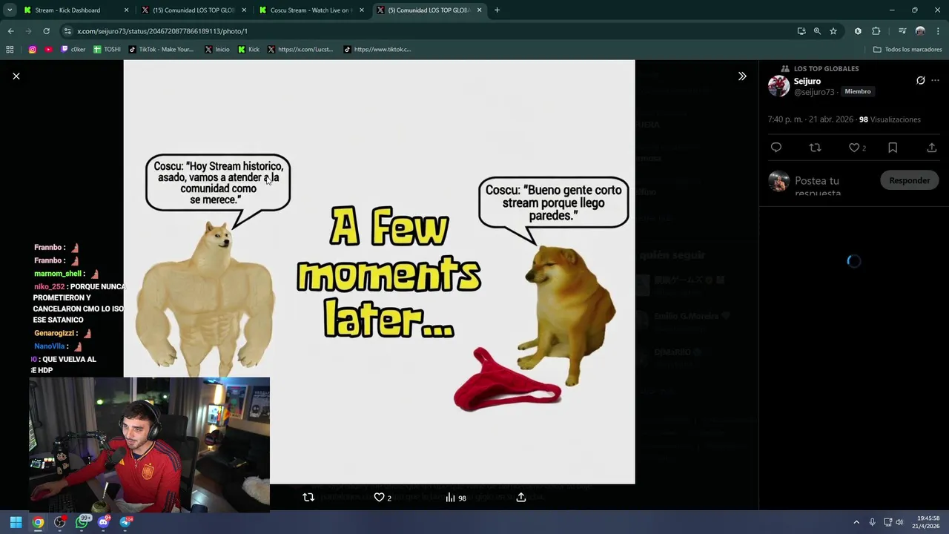Open WhatsApp from the taskbar
949x534 pixels.
point(82,522)
